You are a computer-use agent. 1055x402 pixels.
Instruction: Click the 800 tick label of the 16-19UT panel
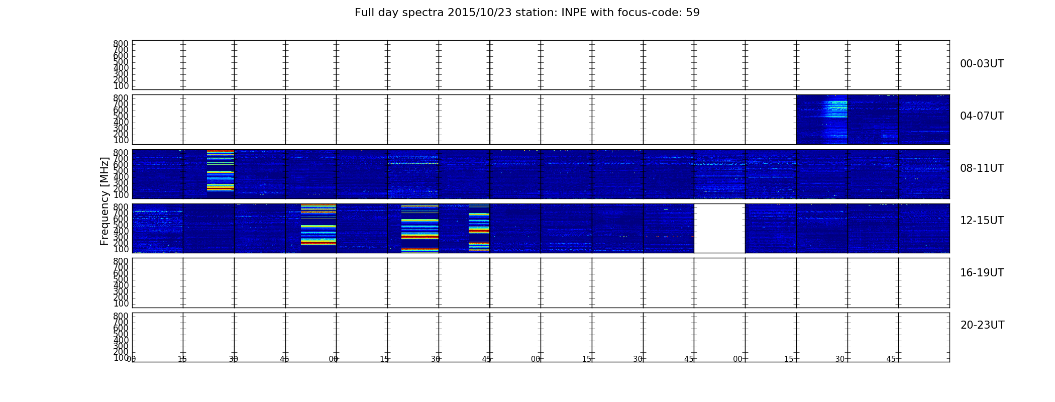coord(121,261)
